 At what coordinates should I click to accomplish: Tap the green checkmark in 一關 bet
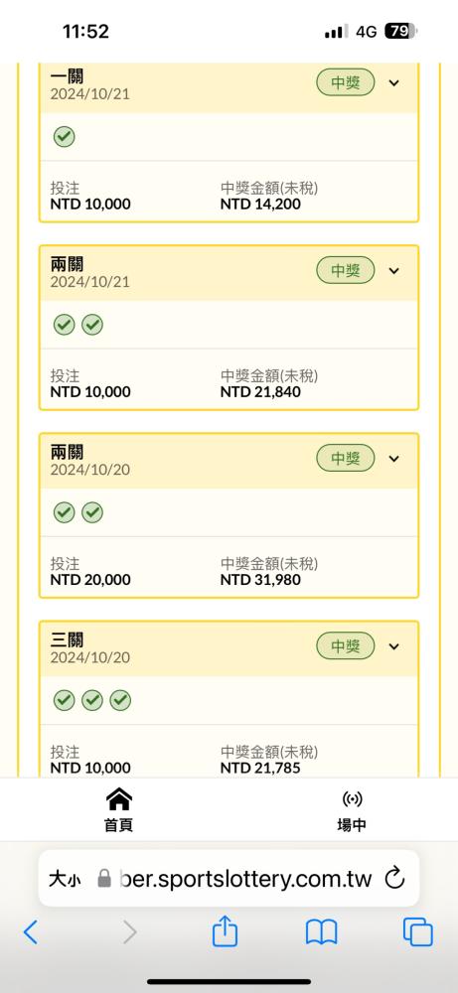(64, 137)
